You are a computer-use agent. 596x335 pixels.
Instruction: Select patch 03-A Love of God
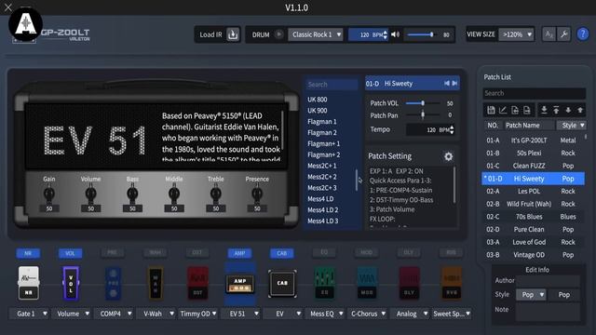533,242
